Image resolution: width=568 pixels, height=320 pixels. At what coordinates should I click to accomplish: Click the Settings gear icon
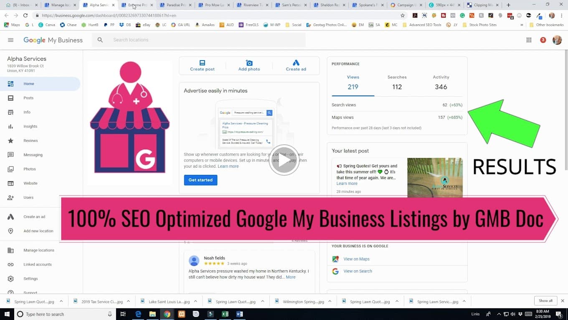pyautogui.click(x=11, y=279)
